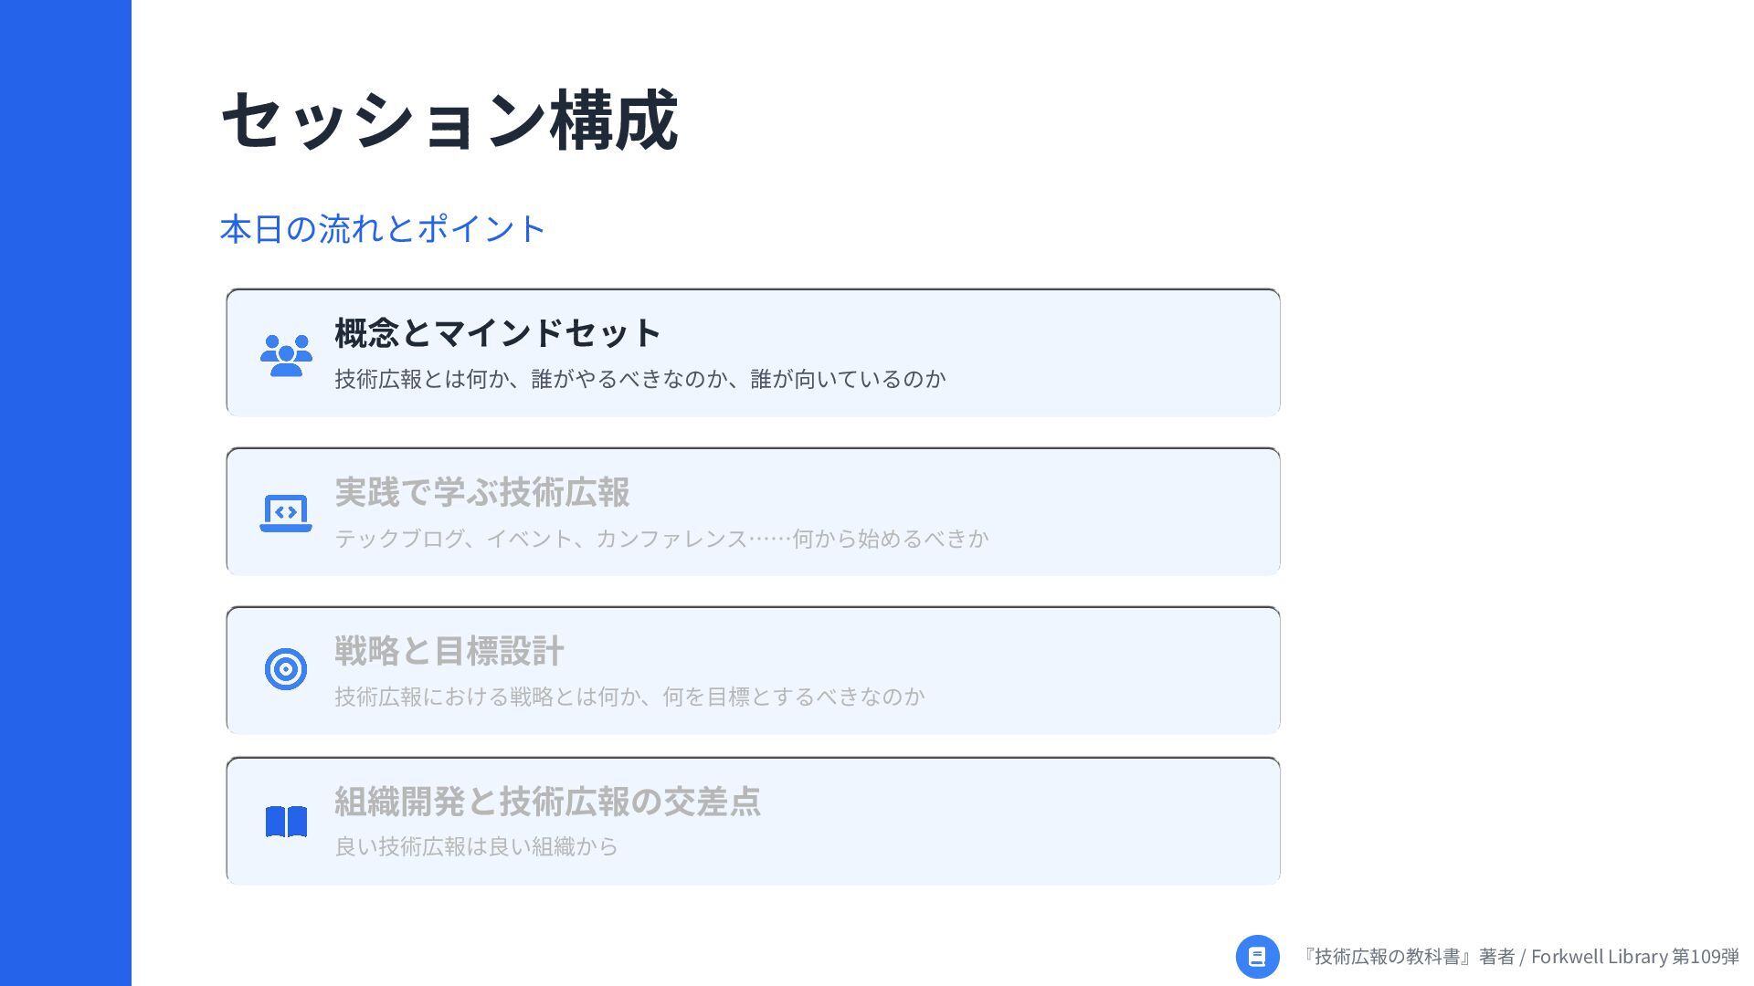Viewport: 1754px width, 986px height.
Task: Click the blue circular book icon in footer
Action: (x=1257, y=957)
